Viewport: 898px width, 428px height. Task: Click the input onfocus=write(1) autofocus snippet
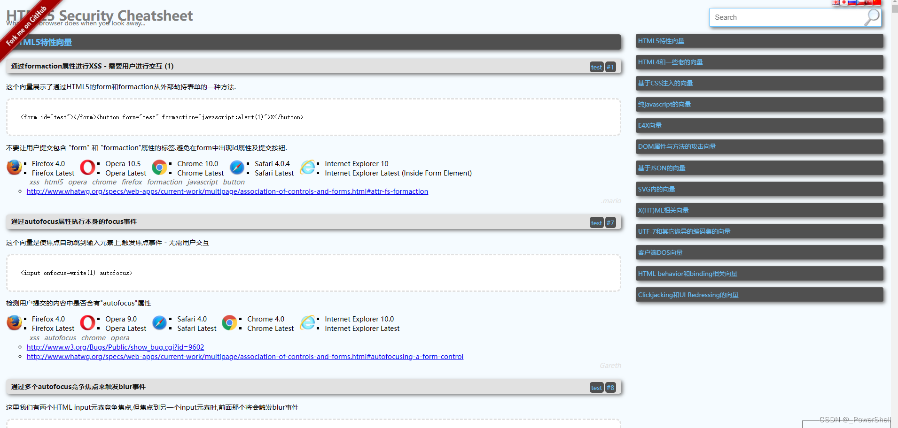click(77, 273)
